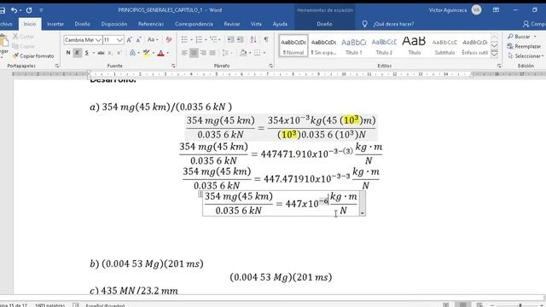546x307 pixels.
Task: Toggle bold (N) formatting
Action: point(68,53)
